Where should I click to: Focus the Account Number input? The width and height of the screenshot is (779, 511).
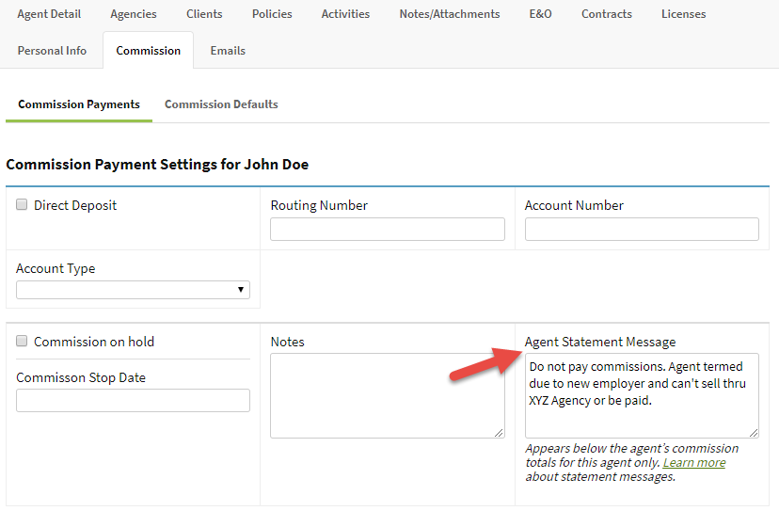point(642,230)
